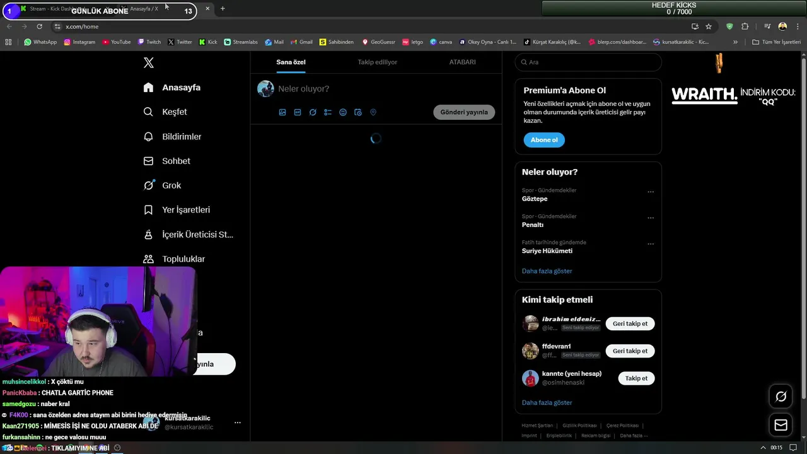Open Instagram bookmark
Viewport: 807px width, 454px height.
[79, 42]
